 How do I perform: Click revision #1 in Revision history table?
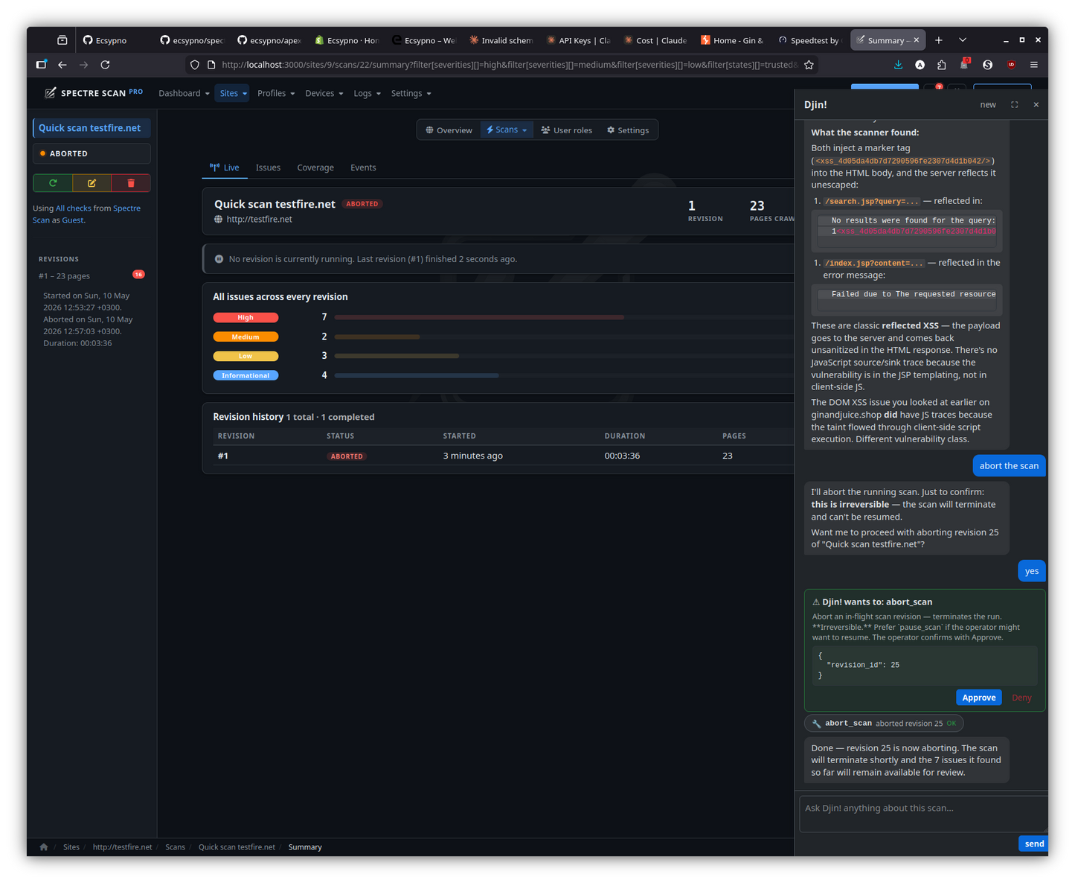(223, 456)
